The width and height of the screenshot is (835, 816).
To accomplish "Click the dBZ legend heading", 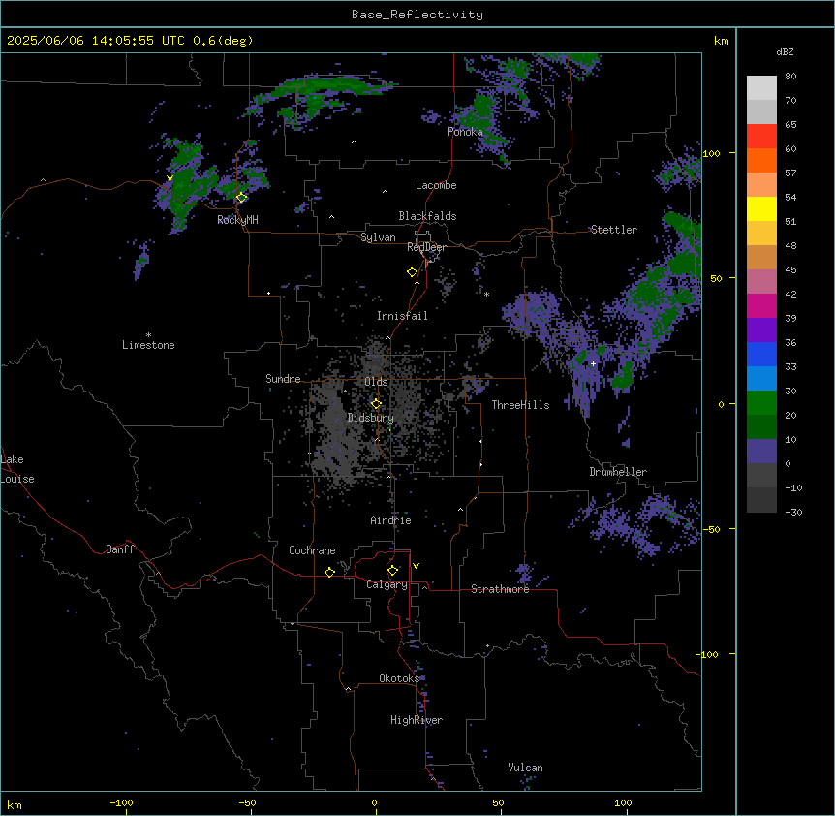I will [785, 52].
